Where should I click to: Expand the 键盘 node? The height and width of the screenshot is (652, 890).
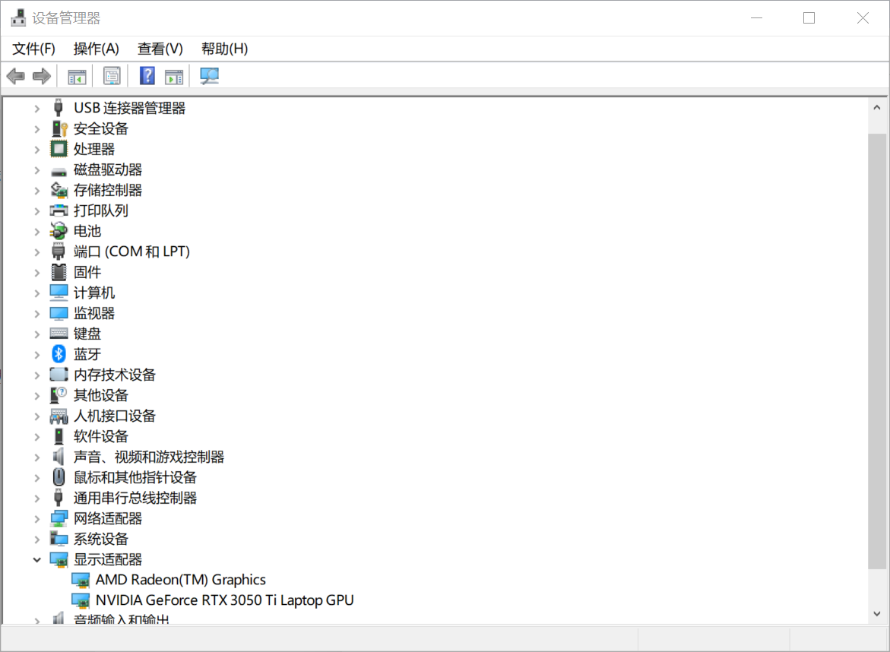37,334
